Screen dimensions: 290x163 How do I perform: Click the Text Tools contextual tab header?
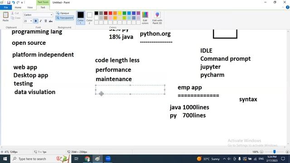point(43,2)
